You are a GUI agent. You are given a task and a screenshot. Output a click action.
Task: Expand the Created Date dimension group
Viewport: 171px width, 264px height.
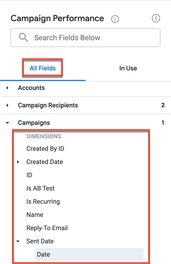(x=18, y=162)
